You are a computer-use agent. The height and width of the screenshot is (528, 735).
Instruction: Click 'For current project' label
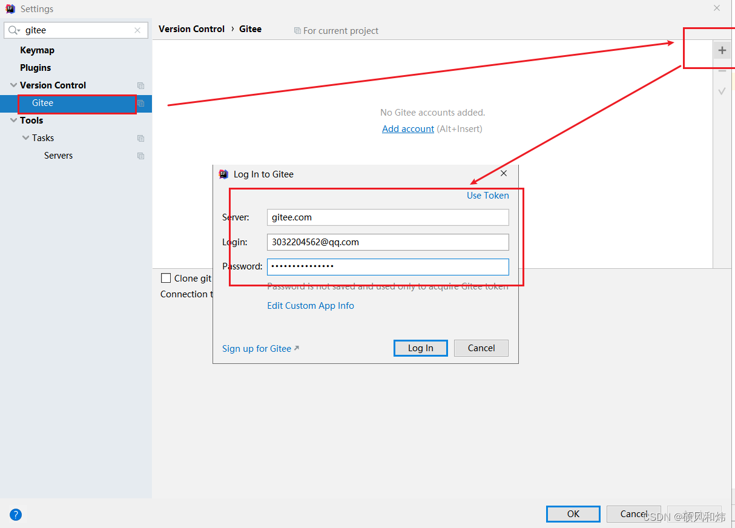340,31
